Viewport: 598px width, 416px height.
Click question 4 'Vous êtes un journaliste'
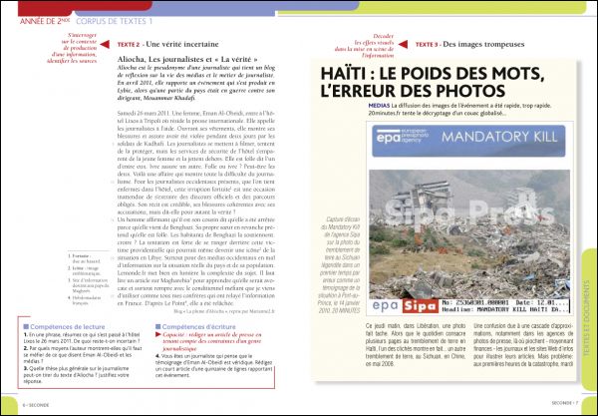pyautogui.click(x=214, y=366)
